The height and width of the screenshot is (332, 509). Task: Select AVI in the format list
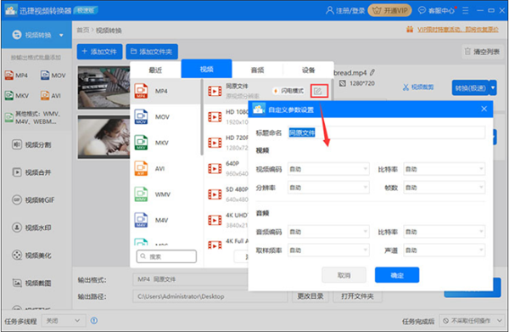click(165, 169)
